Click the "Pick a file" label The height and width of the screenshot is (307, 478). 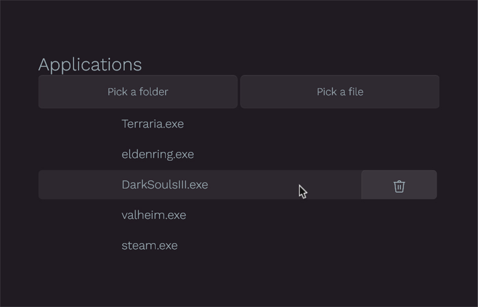(339, 92)
